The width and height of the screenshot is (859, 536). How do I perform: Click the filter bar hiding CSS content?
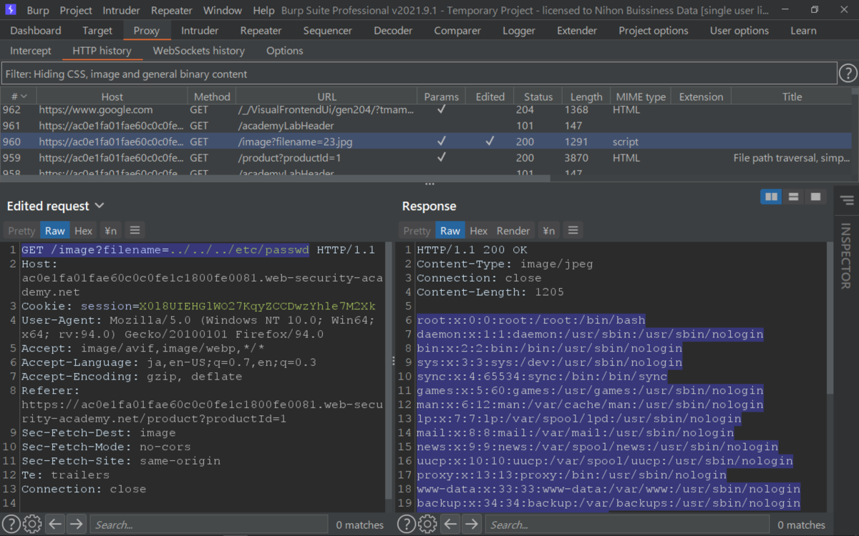click(419, 74)
